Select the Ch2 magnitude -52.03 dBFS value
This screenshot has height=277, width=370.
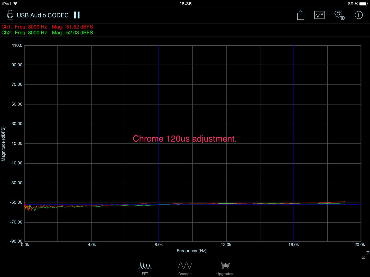coord(79,33)
